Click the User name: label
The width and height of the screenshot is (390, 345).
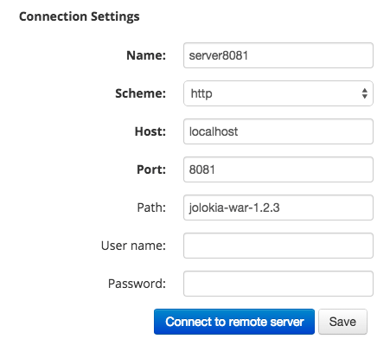tap(133, 246)
